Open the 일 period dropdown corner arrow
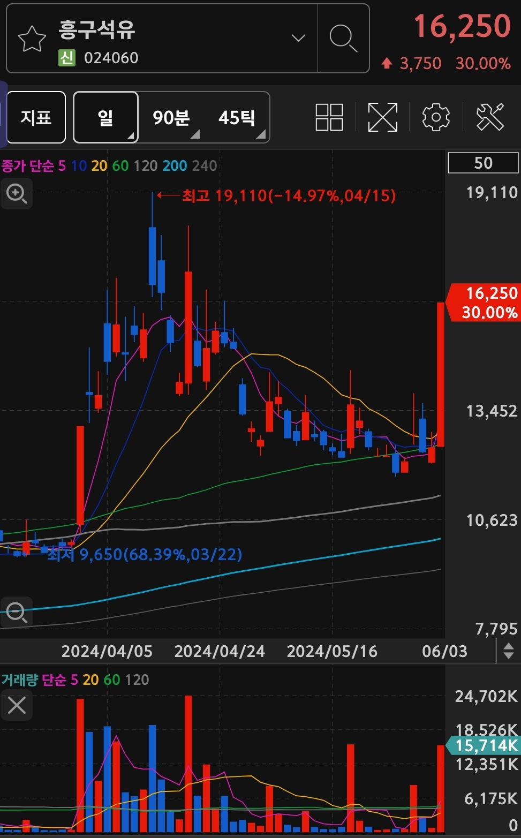The image size is (521, 838). 131,136
